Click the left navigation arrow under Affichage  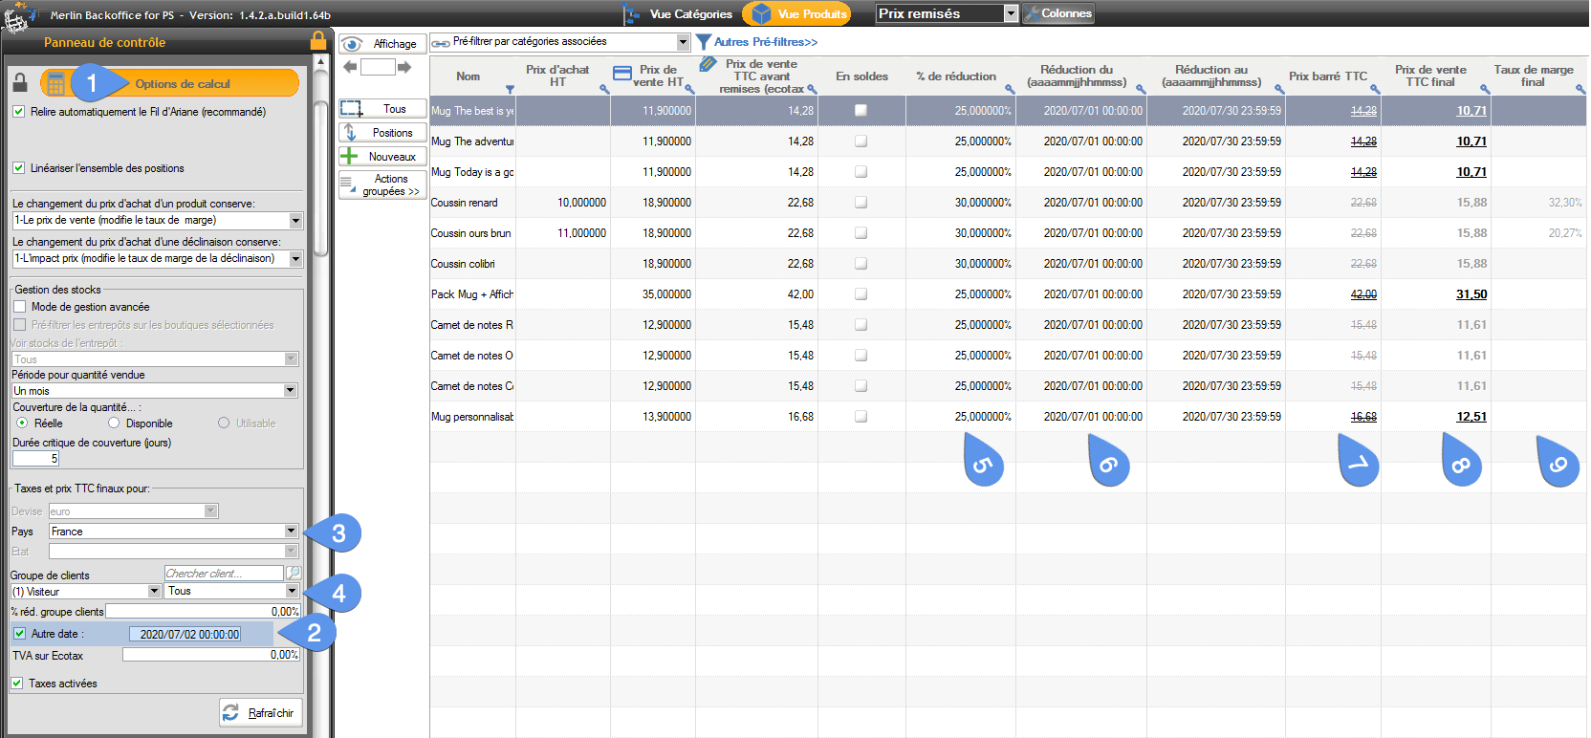(350, 67)
